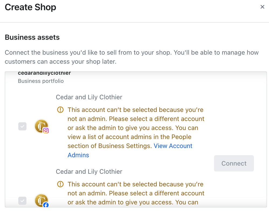Click the Cedar and Lily Clothier Instagram account name
This screenshot has width=269, height=213.
(89, 97)
